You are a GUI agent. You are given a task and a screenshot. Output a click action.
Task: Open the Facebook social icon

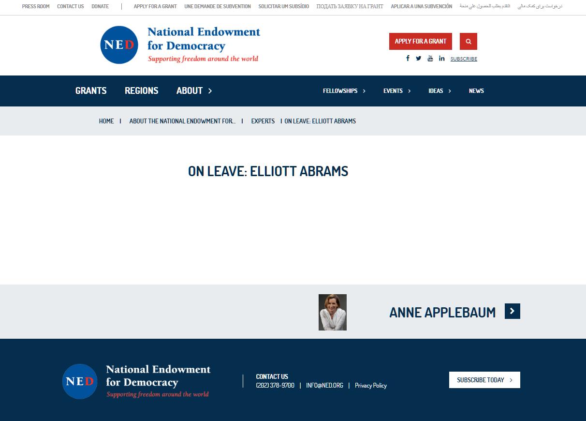(x=408, y=58)
